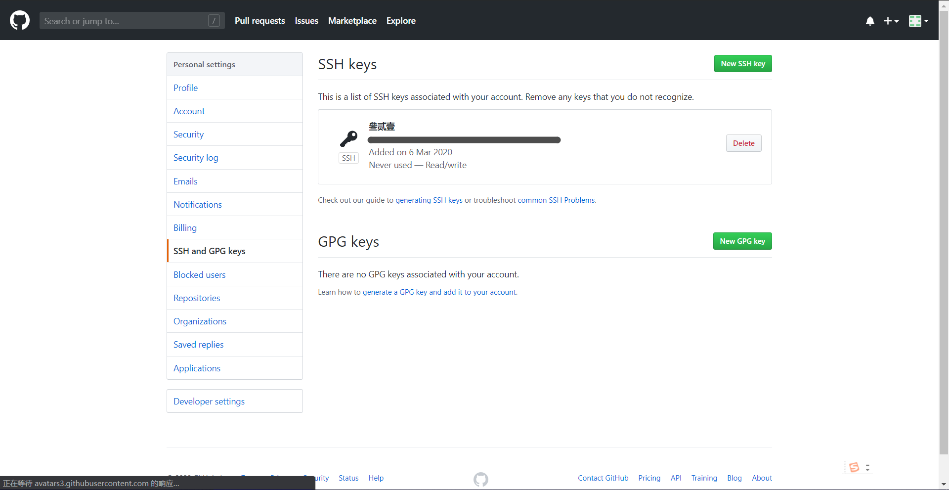The image size is (949, 490).
Task: Open Saved replies
Action: (235, 345)
